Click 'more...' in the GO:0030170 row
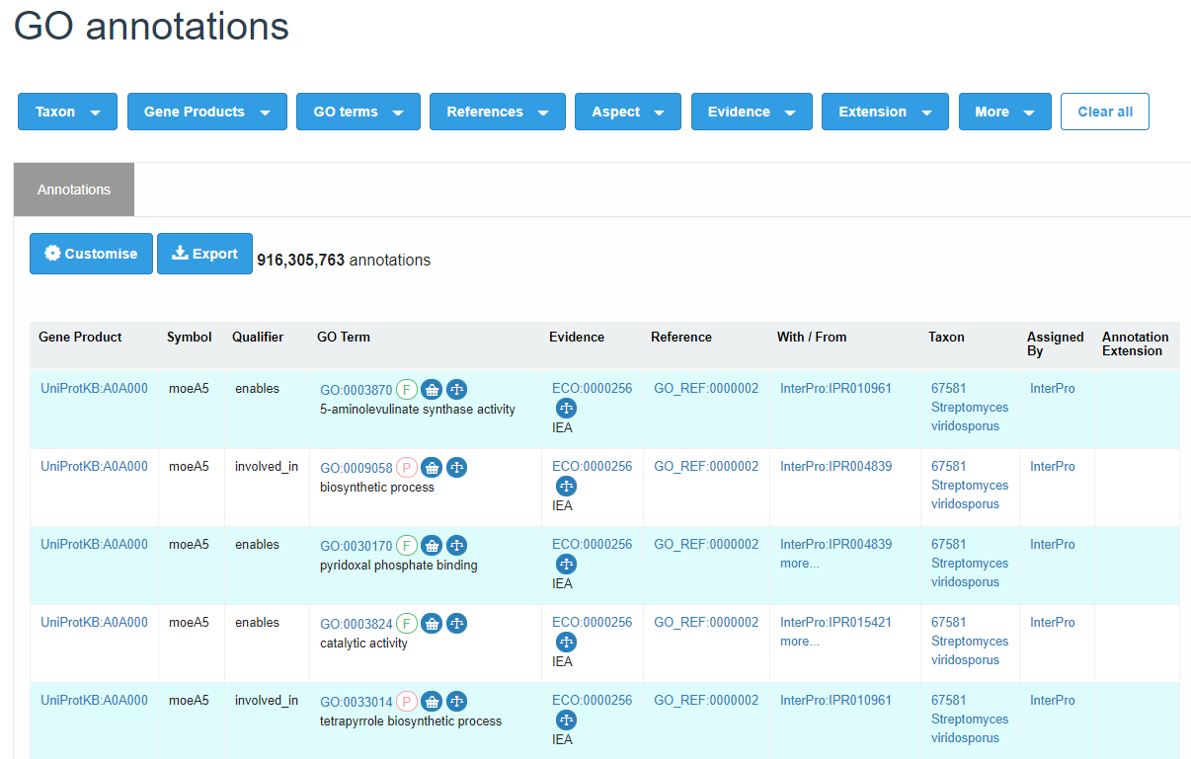 point(800,563)
